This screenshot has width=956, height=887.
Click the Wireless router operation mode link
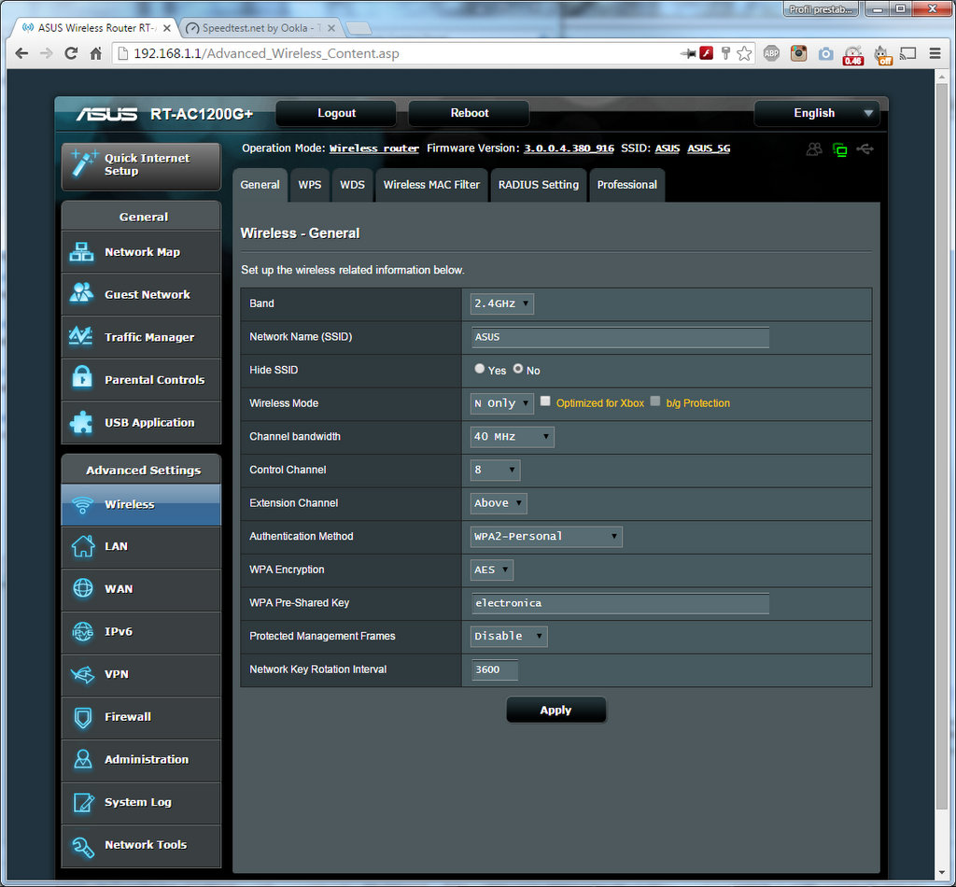point(374,148)
